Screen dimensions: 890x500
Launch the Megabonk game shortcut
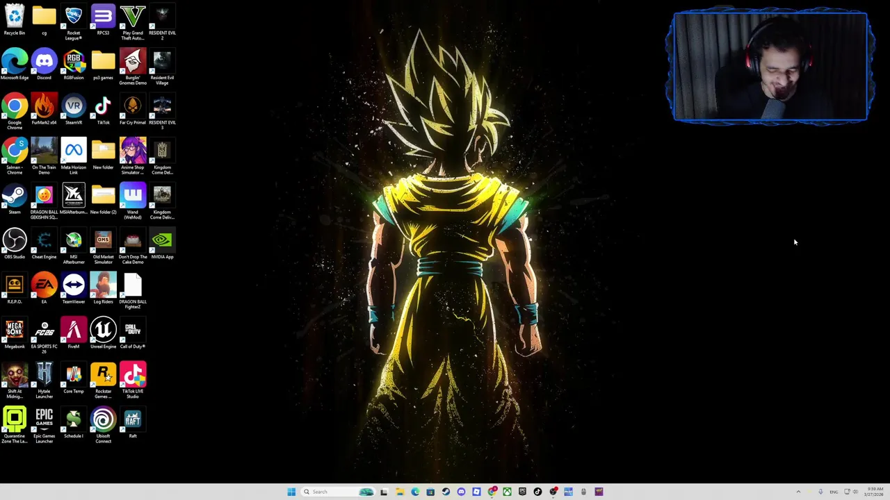15,334
